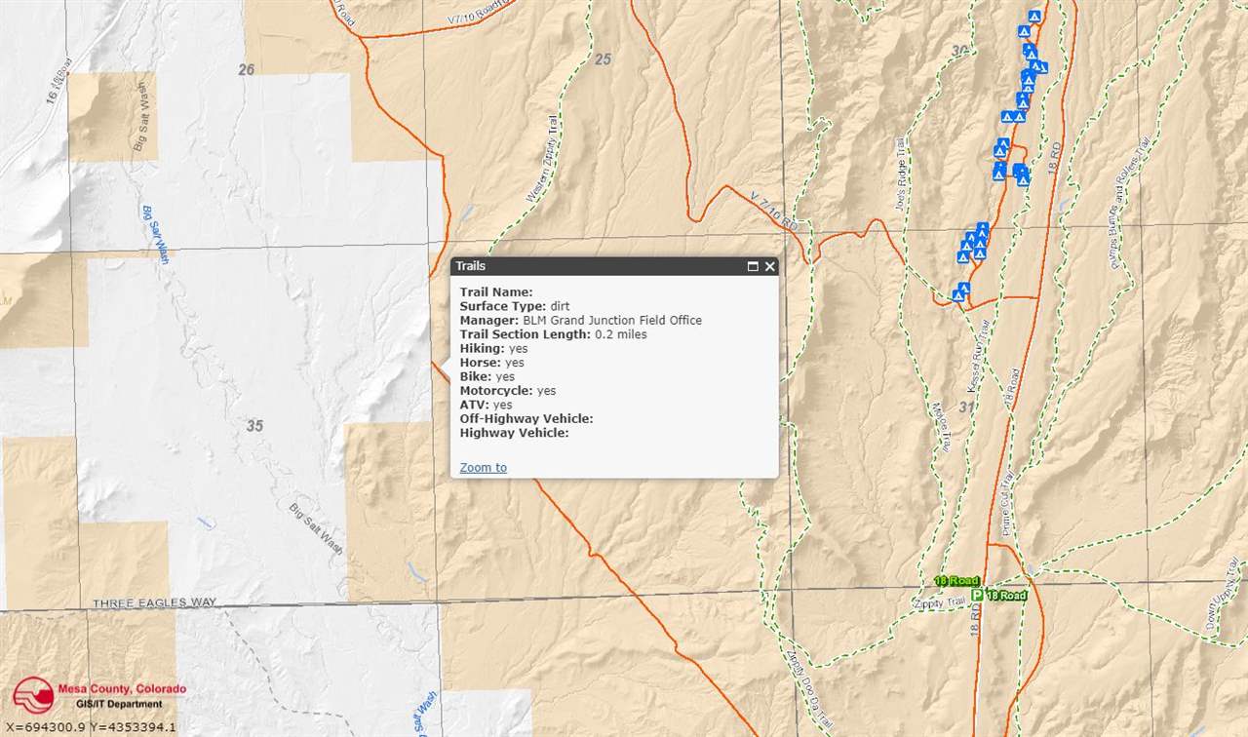1248x737 pixels.
Task: Close the Trails popup window
Action: [770, 266]
